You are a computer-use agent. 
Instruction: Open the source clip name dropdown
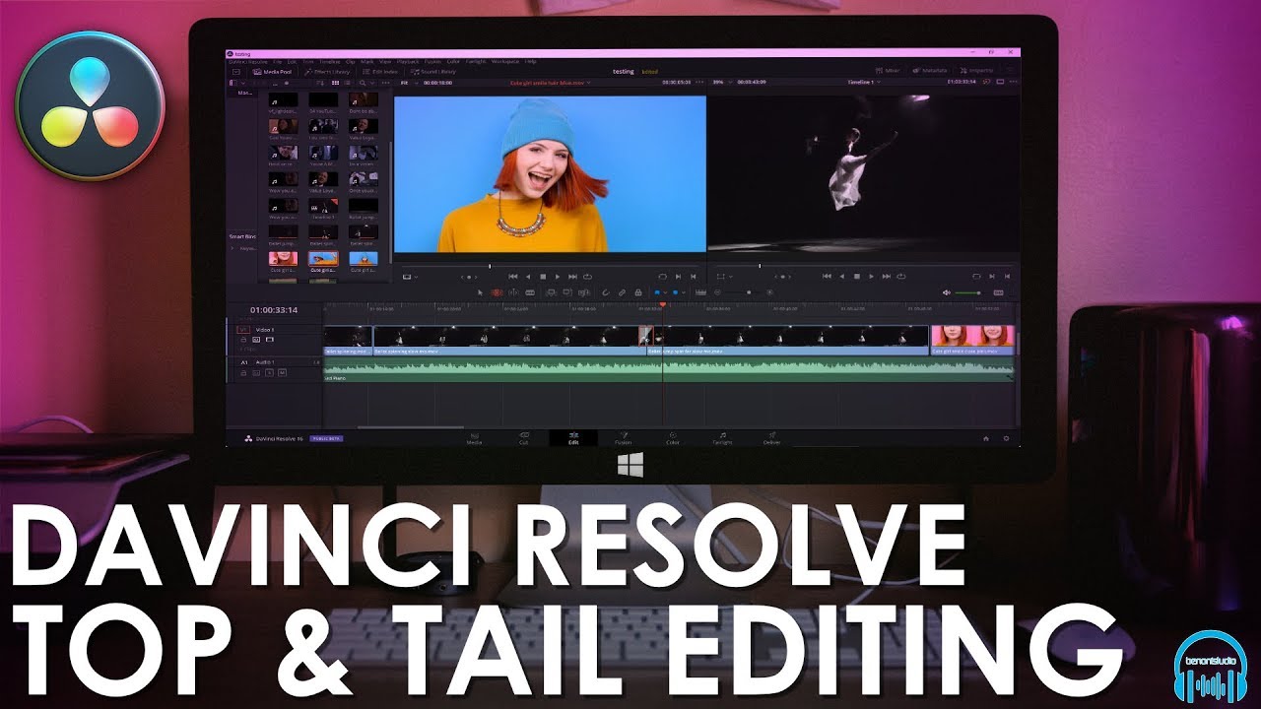553,83
